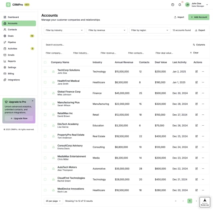Click the Add Account button
This screenshot has height=210, width=213.
click(x=199, y=17)
